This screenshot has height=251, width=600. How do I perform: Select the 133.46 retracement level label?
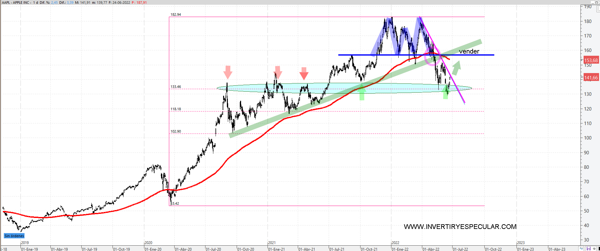click(176, 87)
